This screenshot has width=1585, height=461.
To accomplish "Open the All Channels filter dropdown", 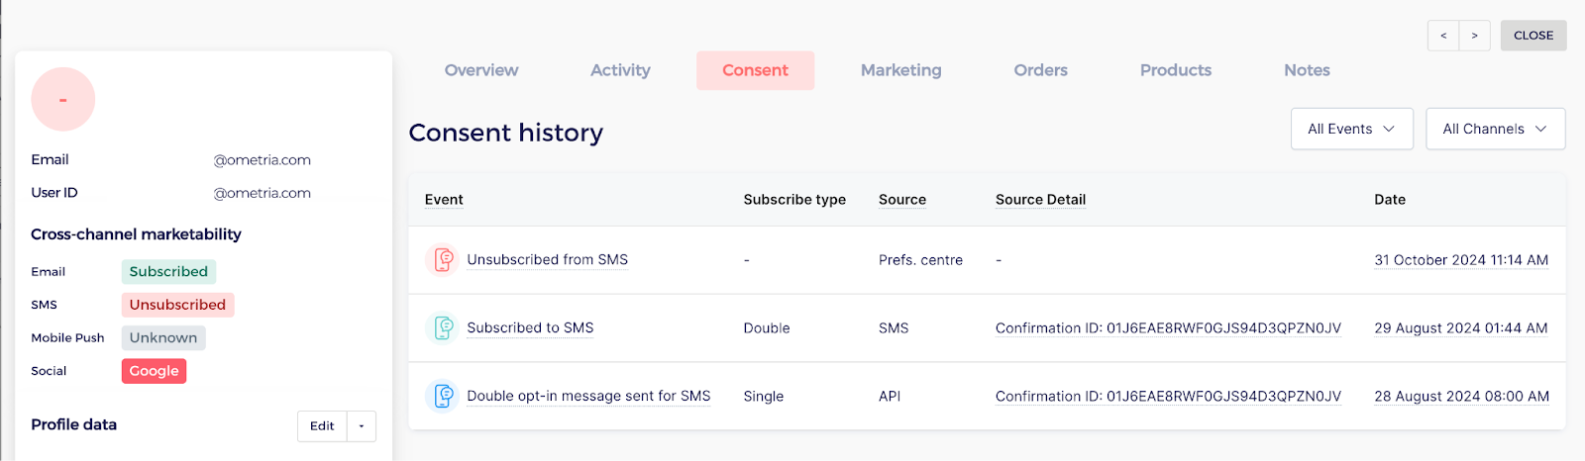I will [1495, 130].
